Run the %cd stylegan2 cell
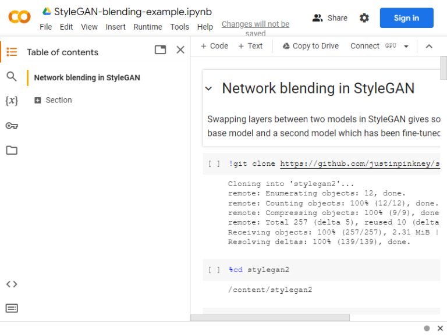The image size is (447, 335). (x=214, y=270)
